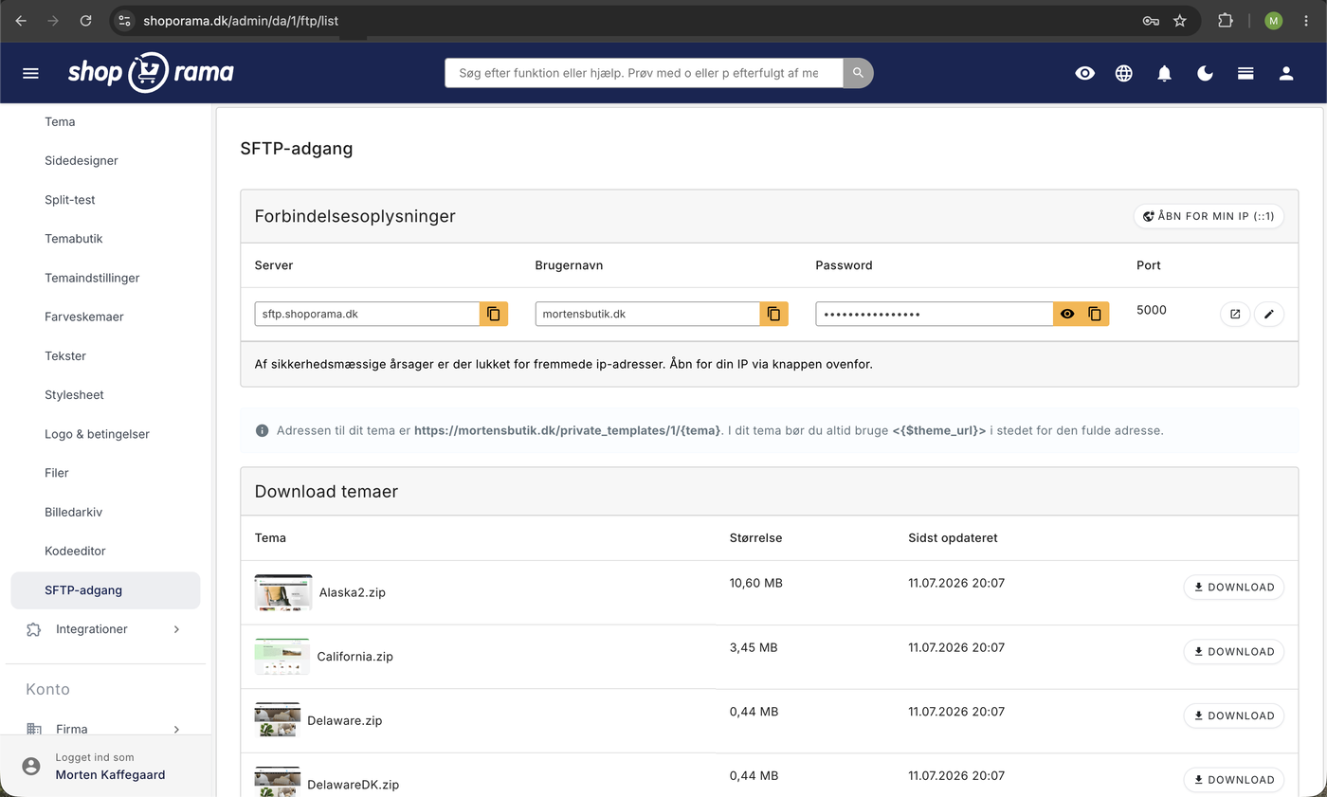The height and width of the screenshot is (797, 1327).
Task: Open Temaindstillinger in sidebar
Action: click(x=92, y=278)
